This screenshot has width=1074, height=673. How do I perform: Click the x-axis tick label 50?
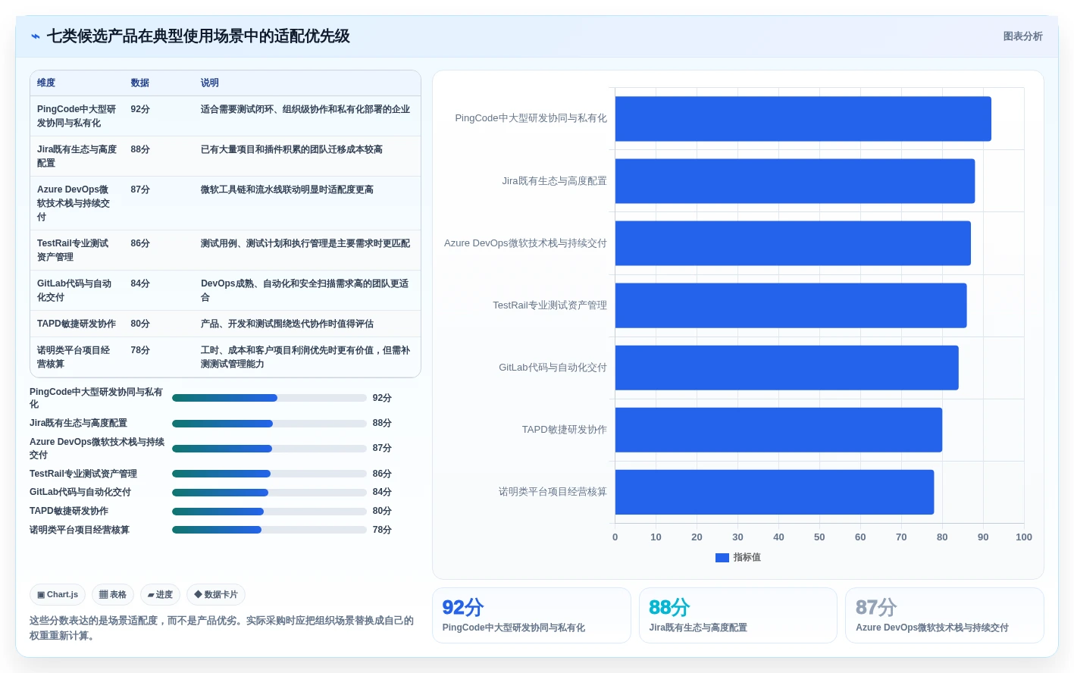(819, 537)
